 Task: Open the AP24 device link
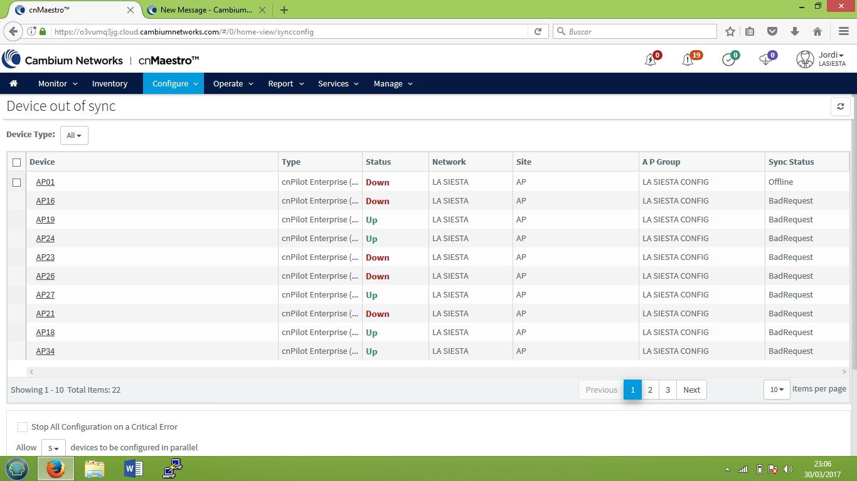[45, 239]
